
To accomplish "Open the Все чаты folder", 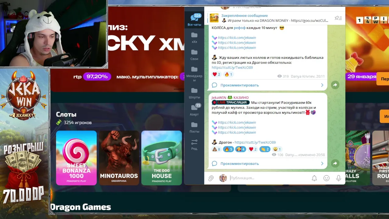I will click(x=194, y=20).
